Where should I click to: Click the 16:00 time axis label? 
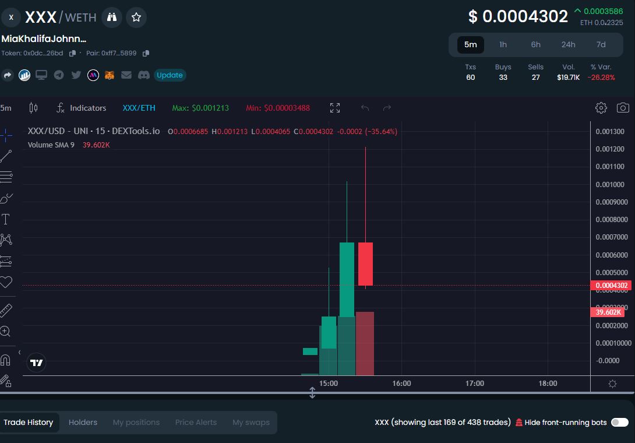(401, 384)
